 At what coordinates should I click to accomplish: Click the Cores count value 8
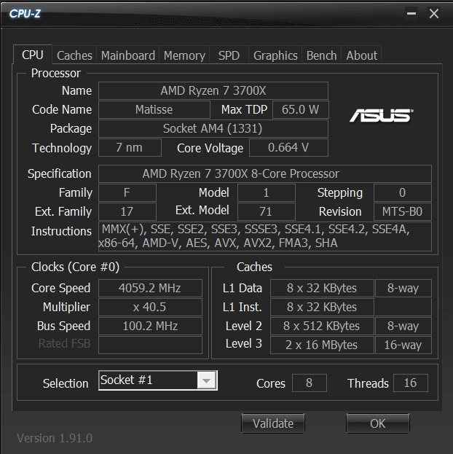pyautogui.click(x=310, y=383)
